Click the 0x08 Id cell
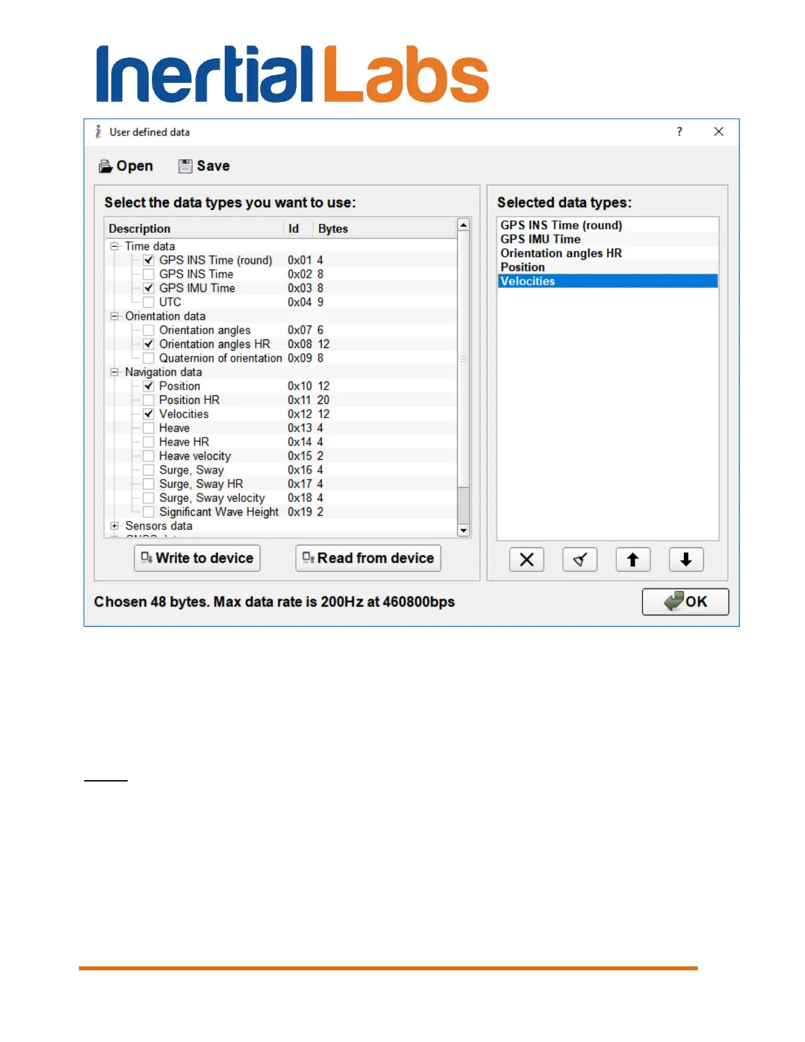Image resolution: width=805 pixels, height=1042 pixels. click(299, 344)
